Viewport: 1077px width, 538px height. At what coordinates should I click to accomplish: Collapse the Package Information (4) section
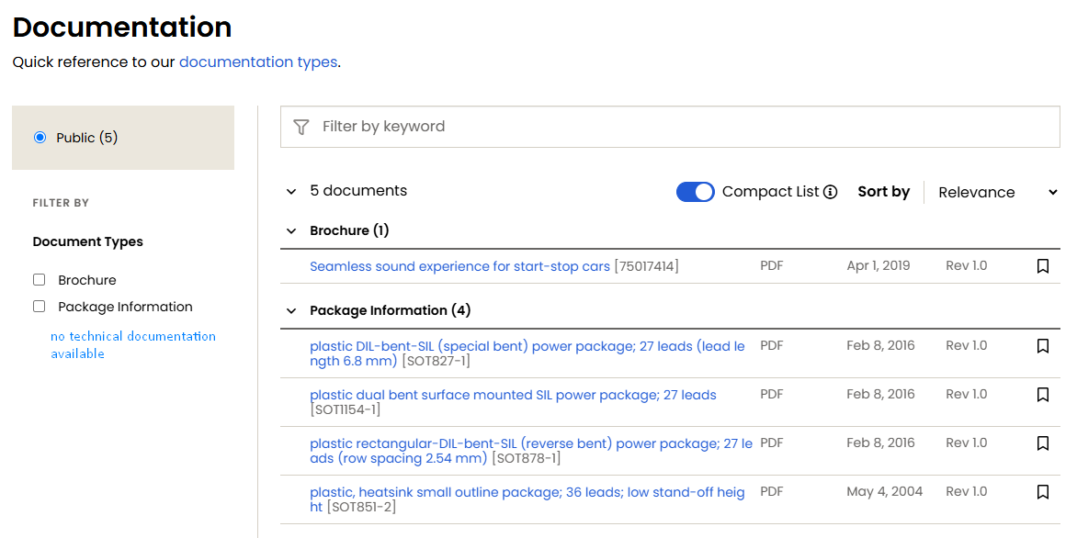tap(291, 311)
